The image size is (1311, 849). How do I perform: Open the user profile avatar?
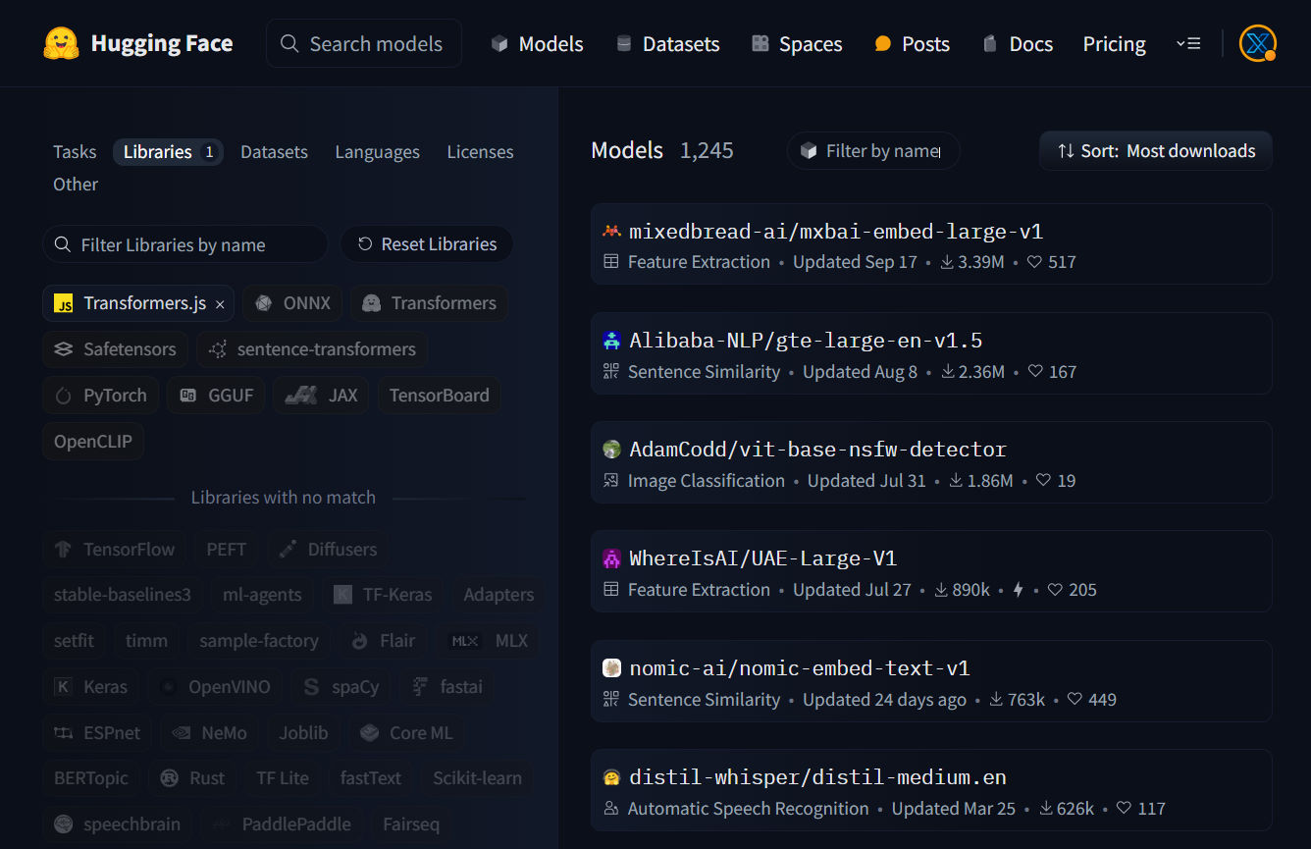[x=1256, y=43]
